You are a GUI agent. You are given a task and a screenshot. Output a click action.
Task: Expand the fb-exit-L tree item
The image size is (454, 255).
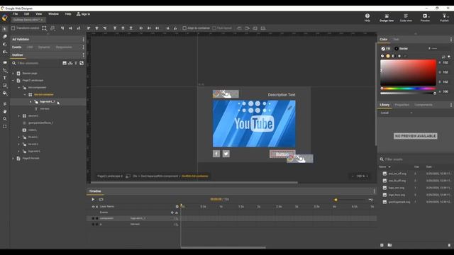coord(19,137)
